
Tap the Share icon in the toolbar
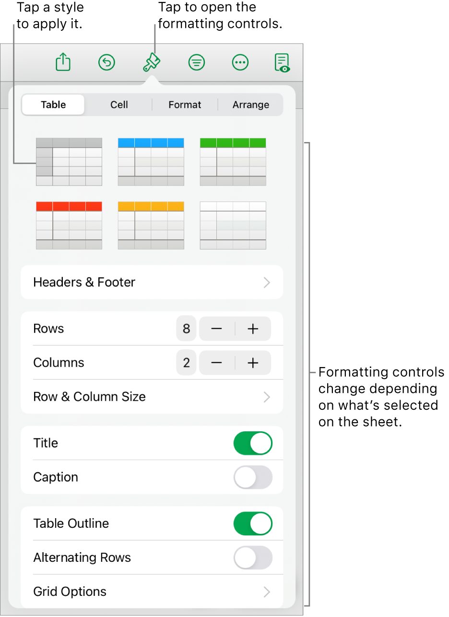[63, 62]
